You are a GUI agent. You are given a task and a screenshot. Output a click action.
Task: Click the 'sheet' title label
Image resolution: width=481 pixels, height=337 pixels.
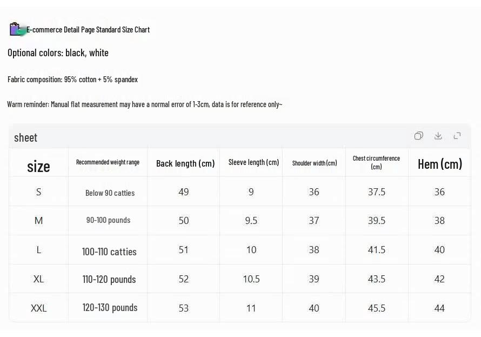(x=25, y=137)
